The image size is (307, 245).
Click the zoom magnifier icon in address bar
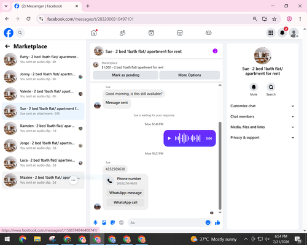255,19
